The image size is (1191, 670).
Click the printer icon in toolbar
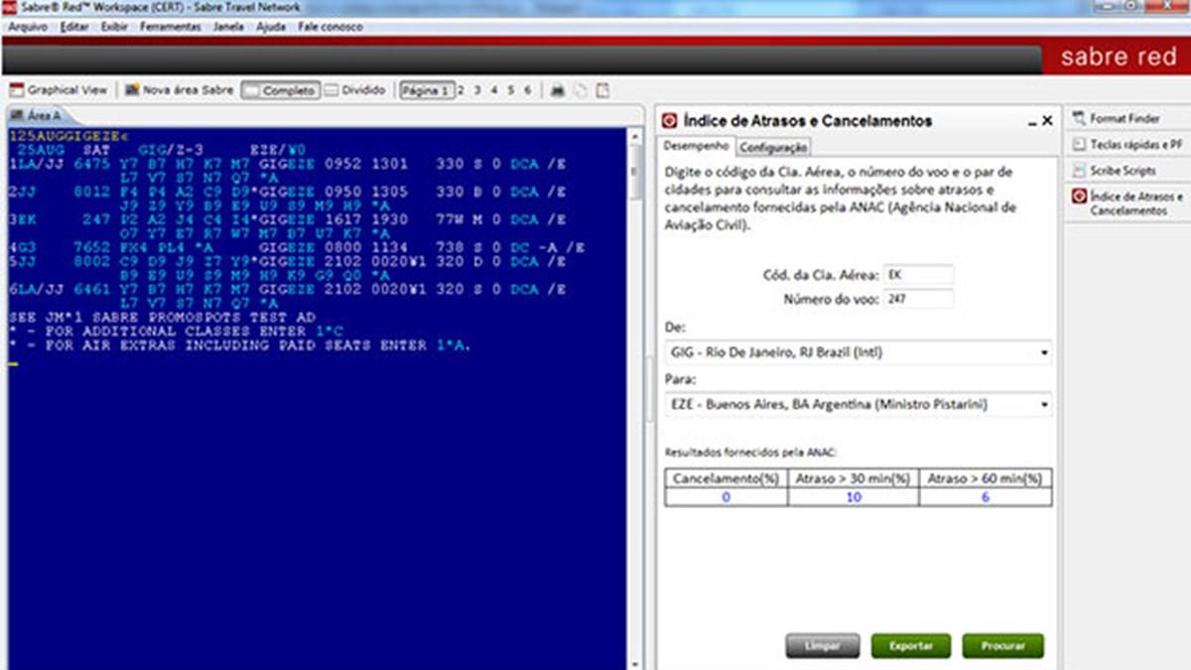[558, 90]
